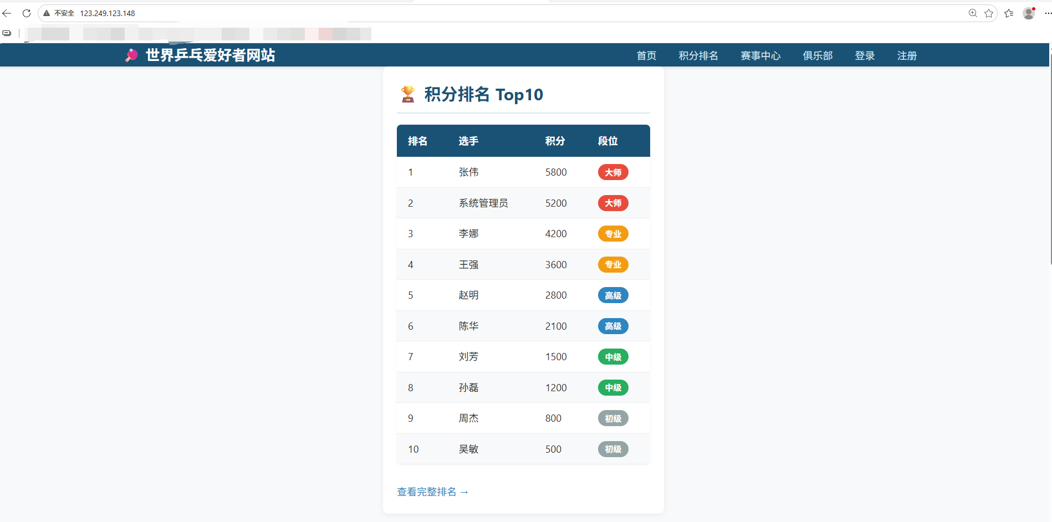
Task: Open 赛事中心 navigation item
Action: click(760, 56)
